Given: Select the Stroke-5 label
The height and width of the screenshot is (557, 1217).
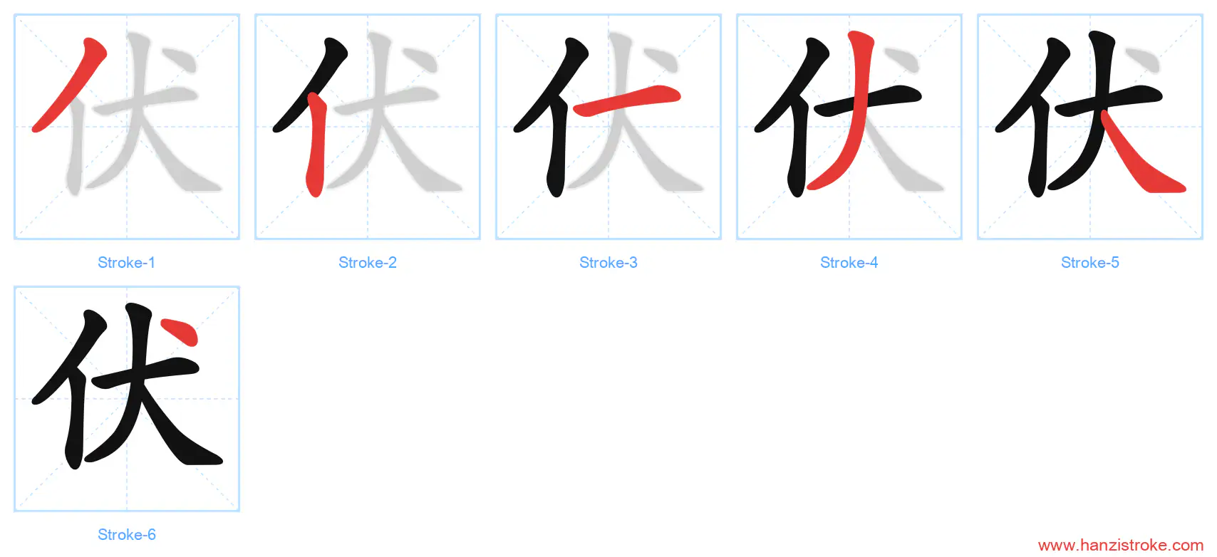Looking at the screenshot, I should 1090,263.
